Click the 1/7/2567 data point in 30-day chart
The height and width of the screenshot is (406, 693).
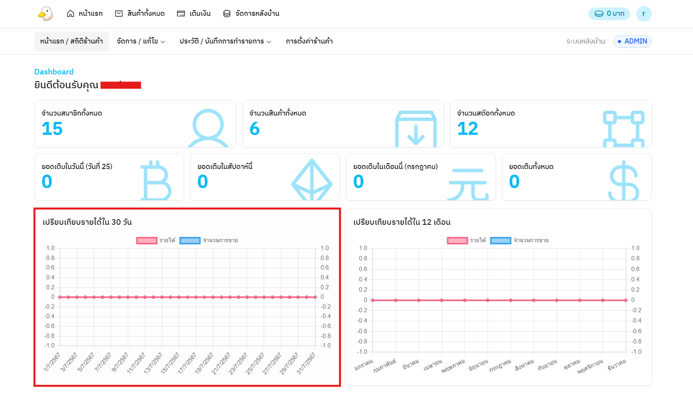(60, 297)
